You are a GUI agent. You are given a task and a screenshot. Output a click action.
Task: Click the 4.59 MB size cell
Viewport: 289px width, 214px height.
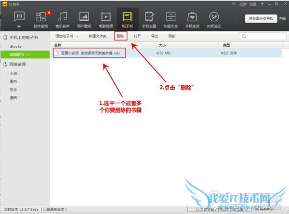(163, 53)
